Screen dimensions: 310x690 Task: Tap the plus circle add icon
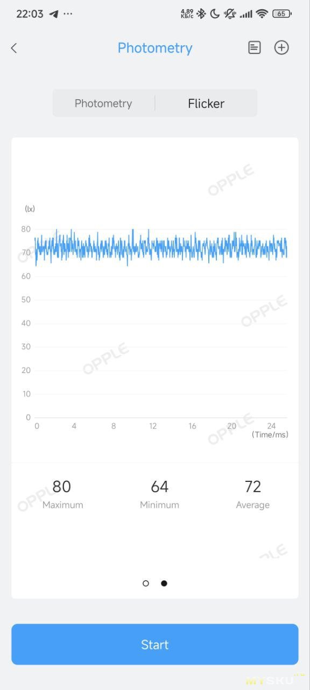281,47
